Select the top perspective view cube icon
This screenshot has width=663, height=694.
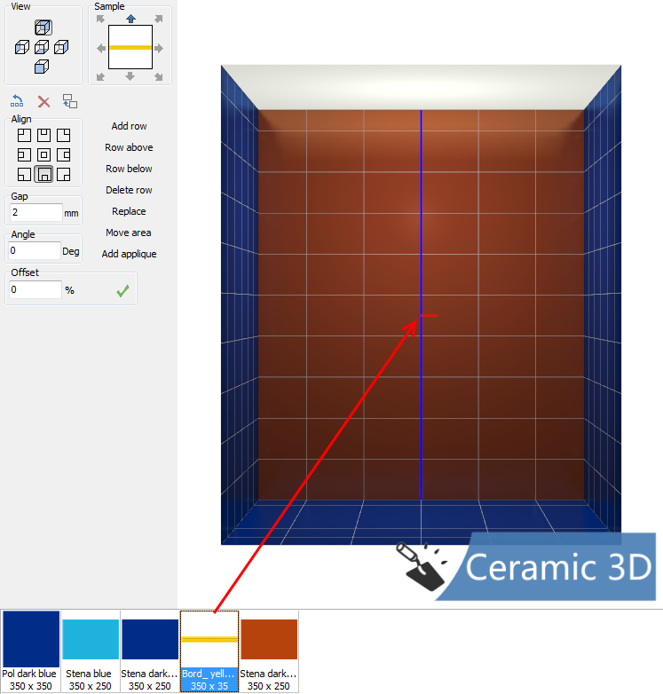pos(43,28)
